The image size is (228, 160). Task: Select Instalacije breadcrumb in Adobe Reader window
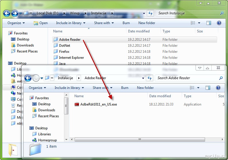65,78
